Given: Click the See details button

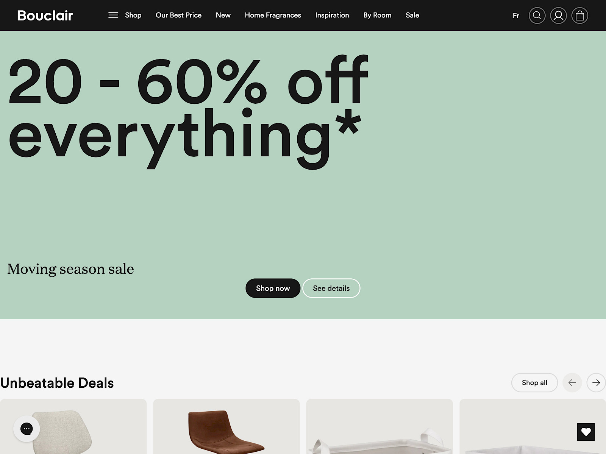Looking at the screenshot, I should 331,288.
